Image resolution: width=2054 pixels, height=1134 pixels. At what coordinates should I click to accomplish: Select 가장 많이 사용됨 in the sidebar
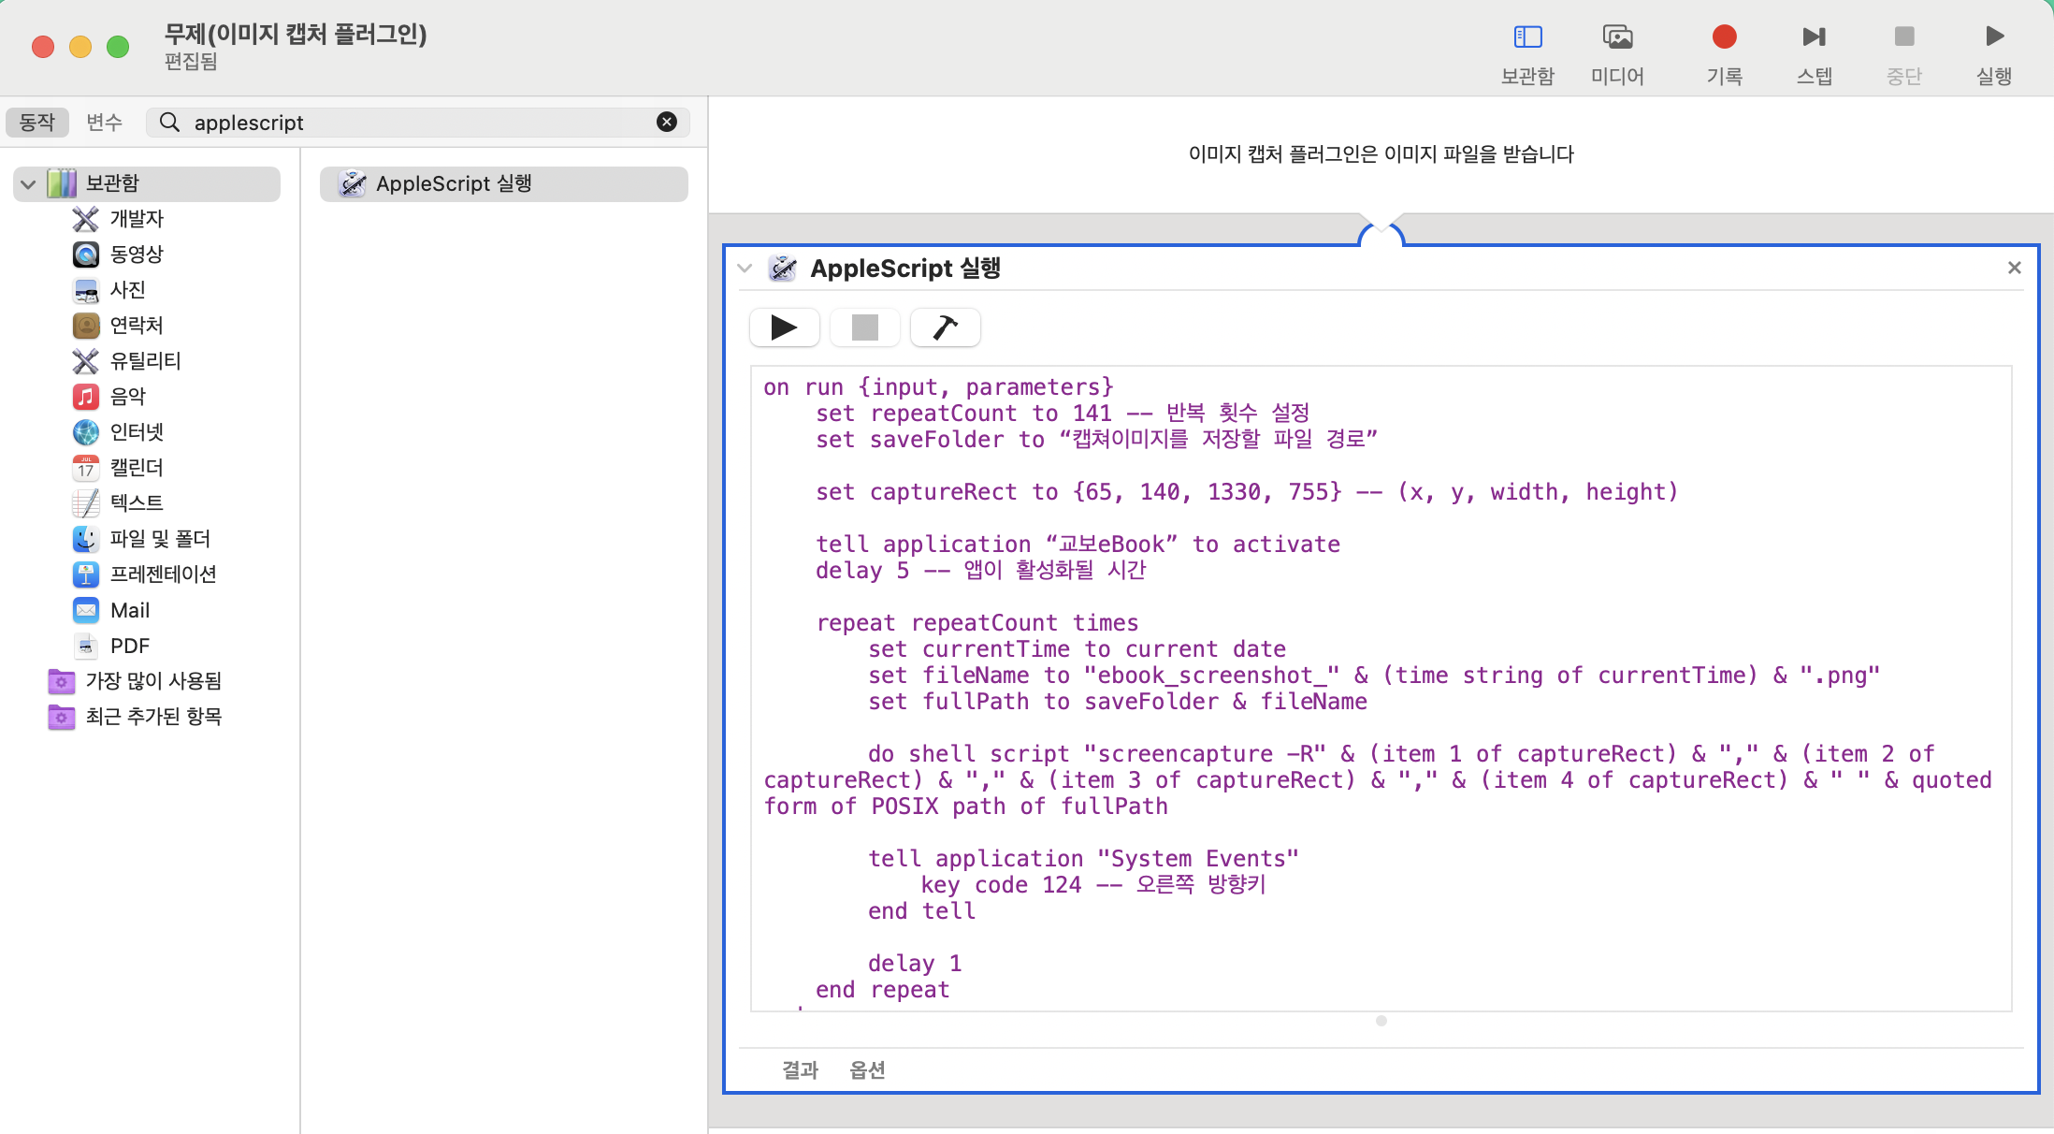click(x=152, y=681)
